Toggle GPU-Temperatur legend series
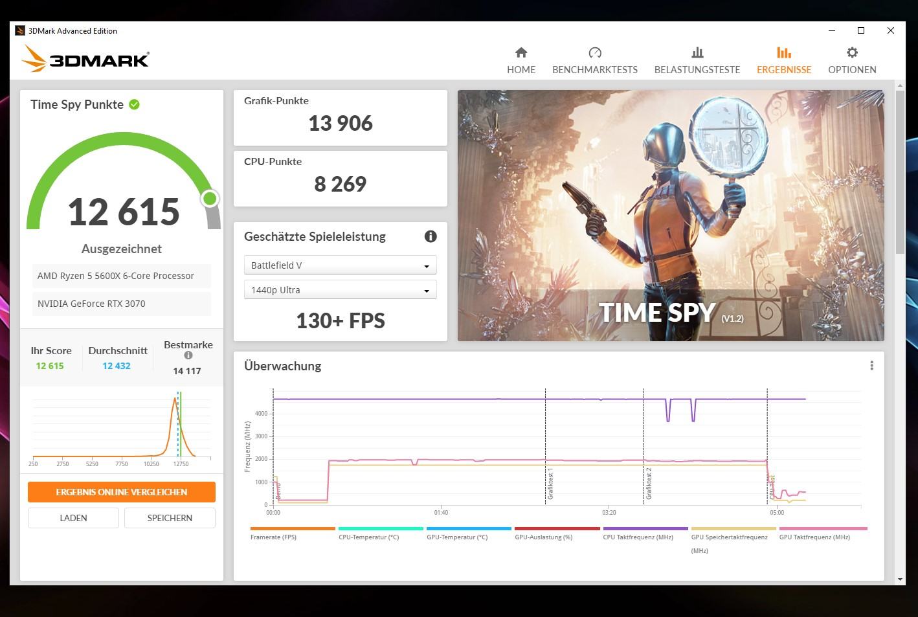Screen dimensions: 918x617 point(469,534)
